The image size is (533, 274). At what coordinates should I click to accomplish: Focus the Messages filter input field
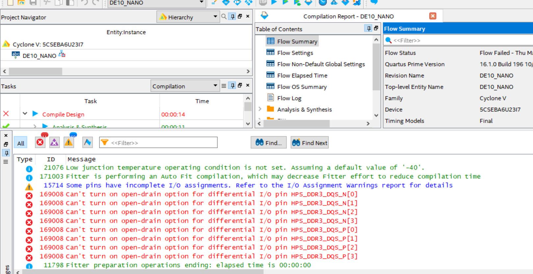point(158,143)
